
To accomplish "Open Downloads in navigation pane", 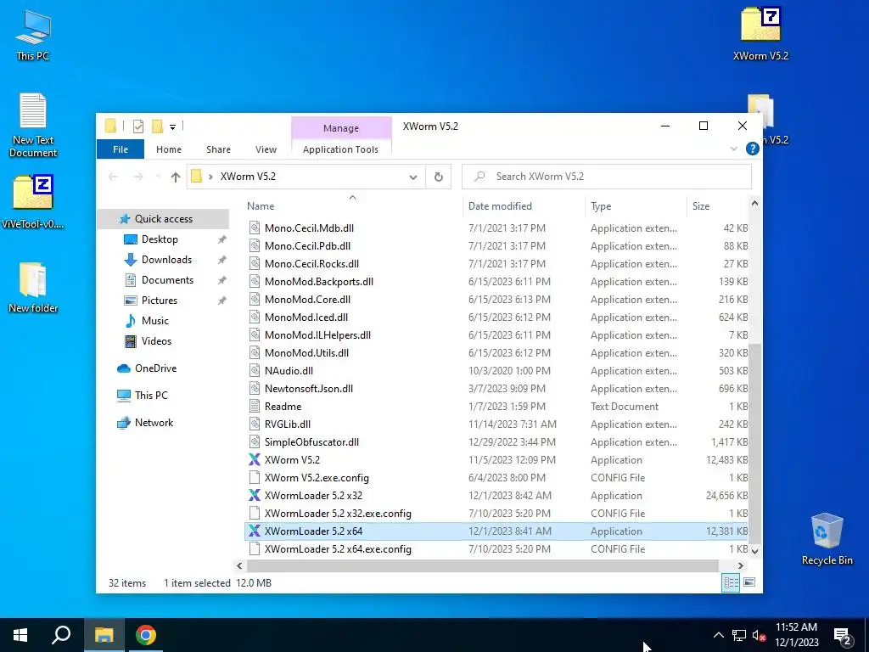I will [x=166, y=260].
